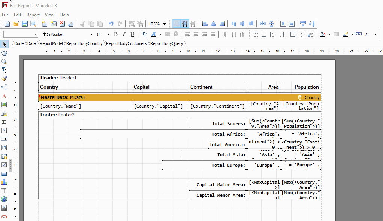The image size is (383, 221).
Task: Expand the font color dropdown arrow
Action: pos(160,34)
